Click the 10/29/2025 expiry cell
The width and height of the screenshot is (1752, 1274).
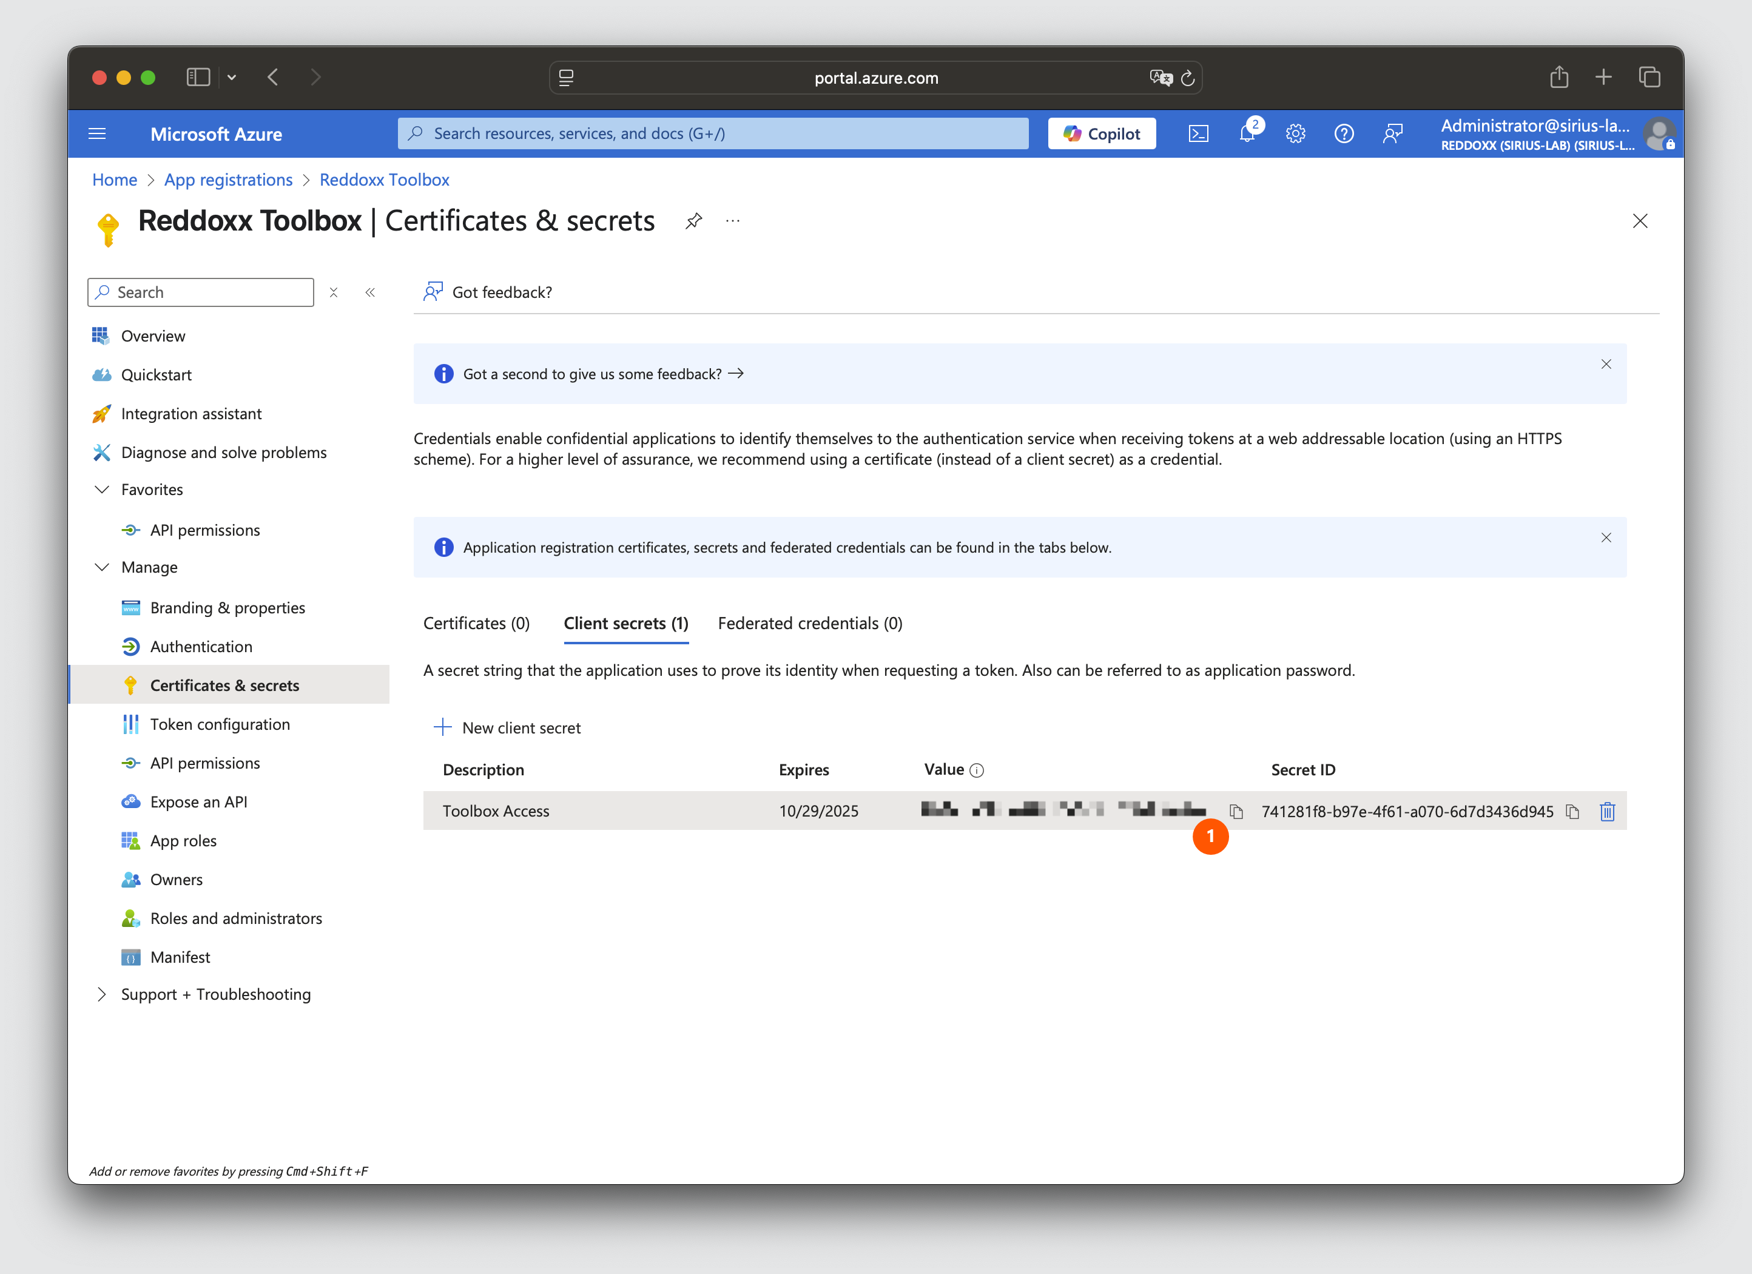click(x=819, y=811)
